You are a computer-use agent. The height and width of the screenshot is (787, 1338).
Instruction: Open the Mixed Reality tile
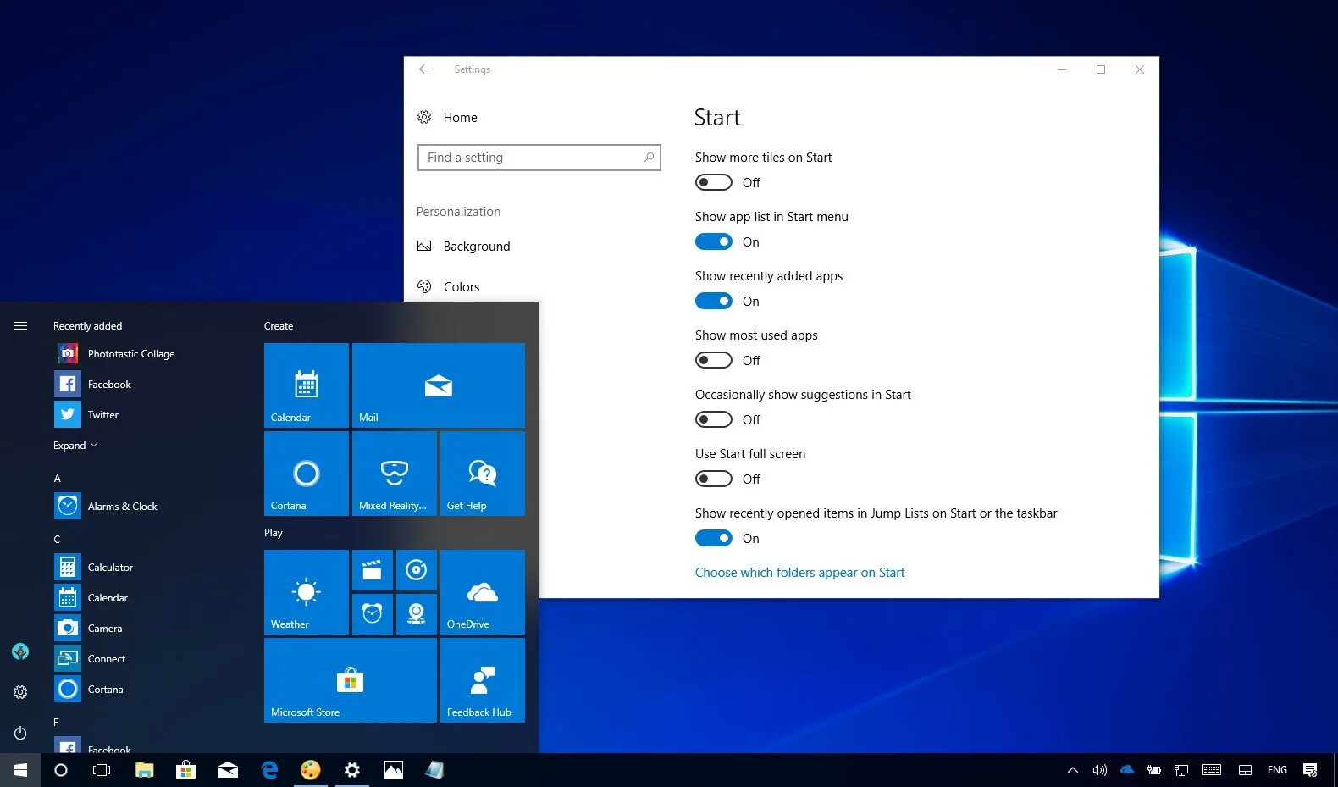[395, 474]
